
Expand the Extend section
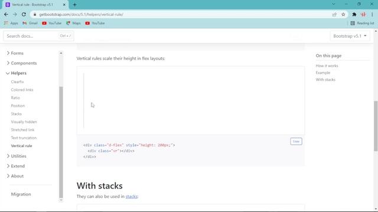tap(16, 166)
